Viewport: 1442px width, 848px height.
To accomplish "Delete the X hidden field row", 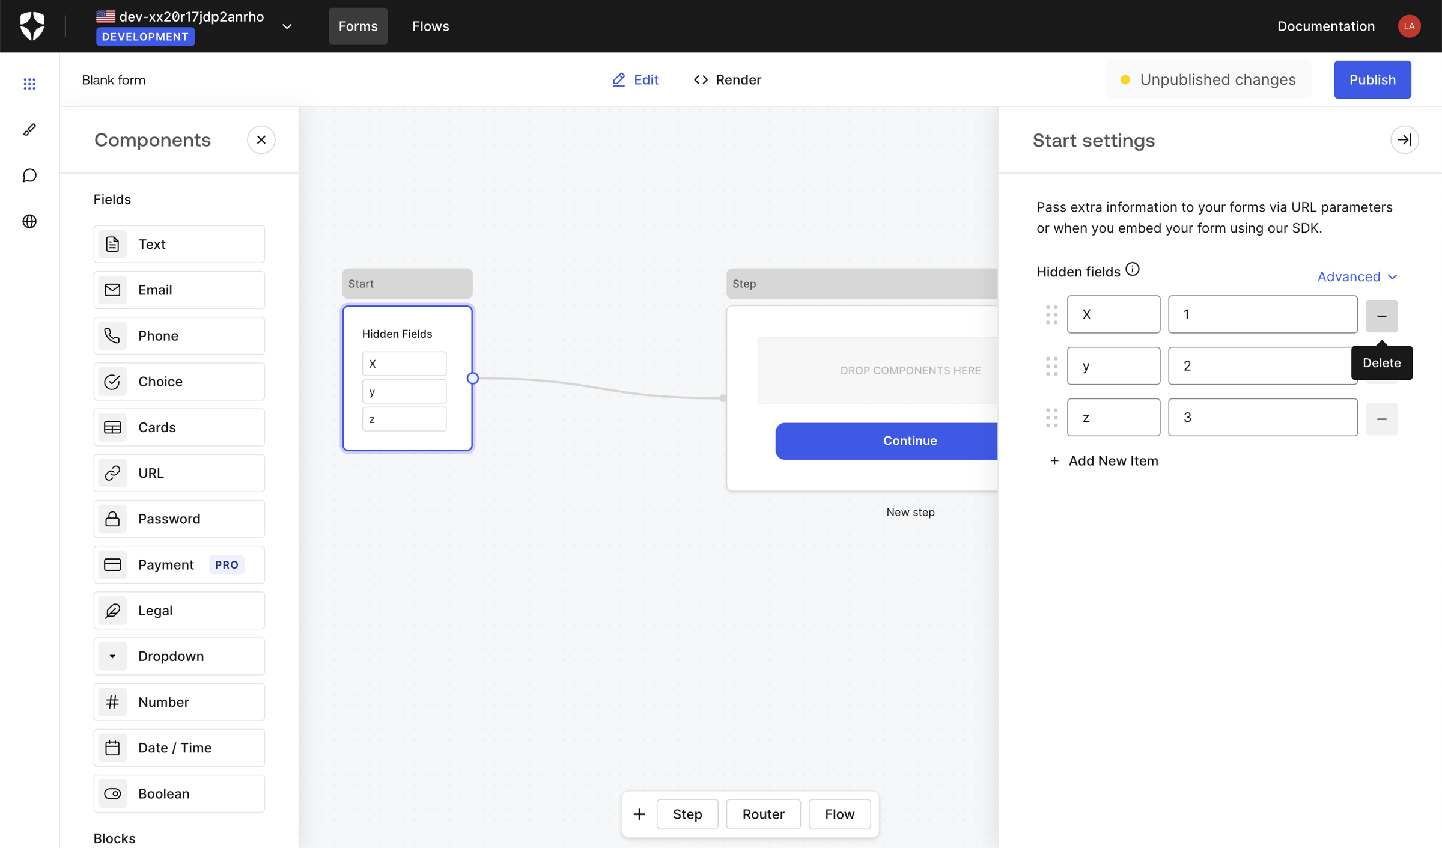I will tap(1381, 316).
